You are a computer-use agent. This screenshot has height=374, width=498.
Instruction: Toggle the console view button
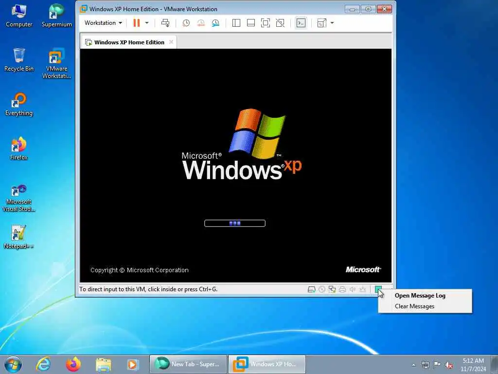(x=301, y=23)
